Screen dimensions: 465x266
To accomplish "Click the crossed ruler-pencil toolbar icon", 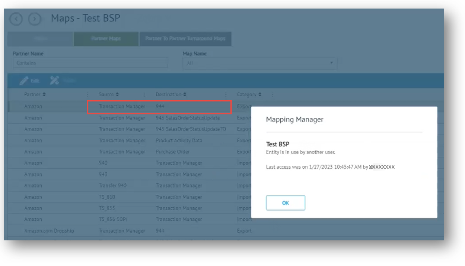I will click(55, 80).
